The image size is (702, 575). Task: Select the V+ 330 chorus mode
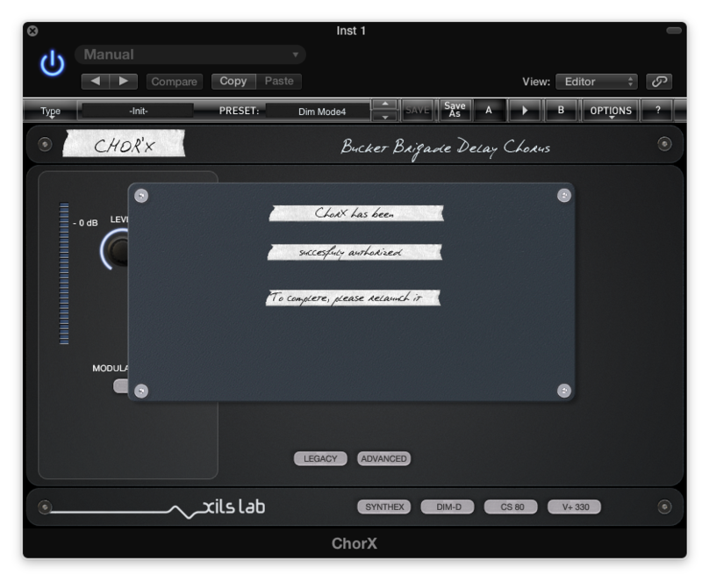pos(575,507)
